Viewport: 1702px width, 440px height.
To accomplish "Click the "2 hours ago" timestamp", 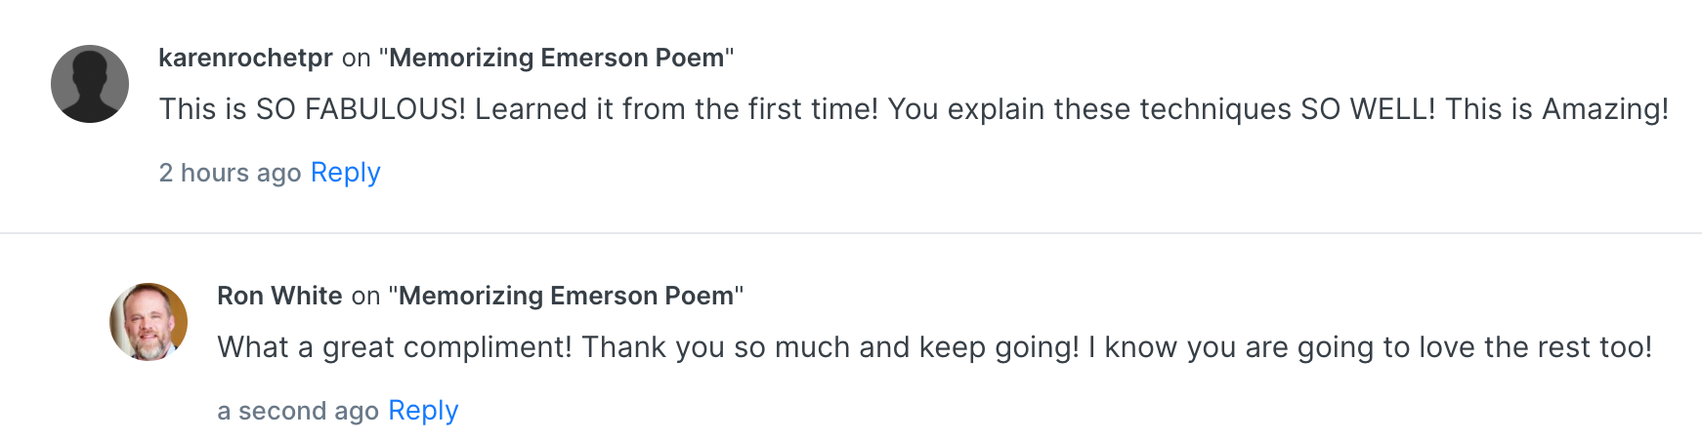I will 230,174.
